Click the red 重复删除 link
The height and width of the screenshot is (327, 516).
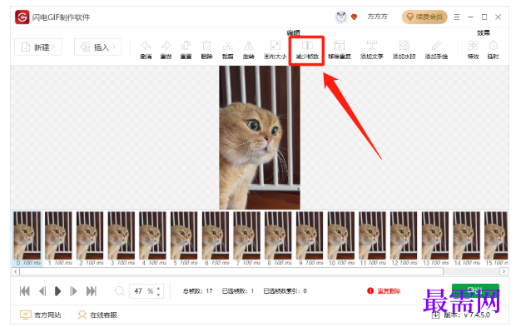tap(389, 291)
